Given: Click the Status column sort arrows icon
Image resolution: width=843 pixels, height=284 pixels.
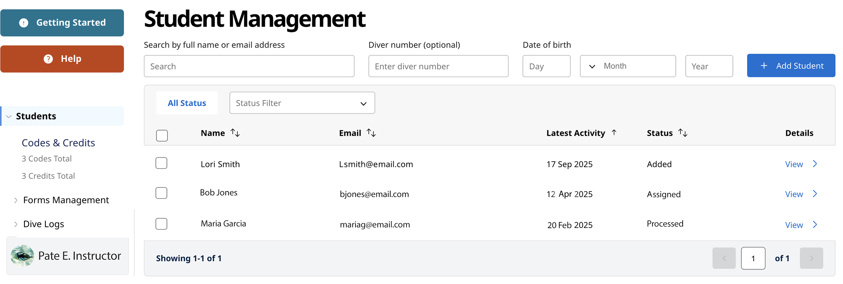Looking at the screenshot, I should coord(683,133).
